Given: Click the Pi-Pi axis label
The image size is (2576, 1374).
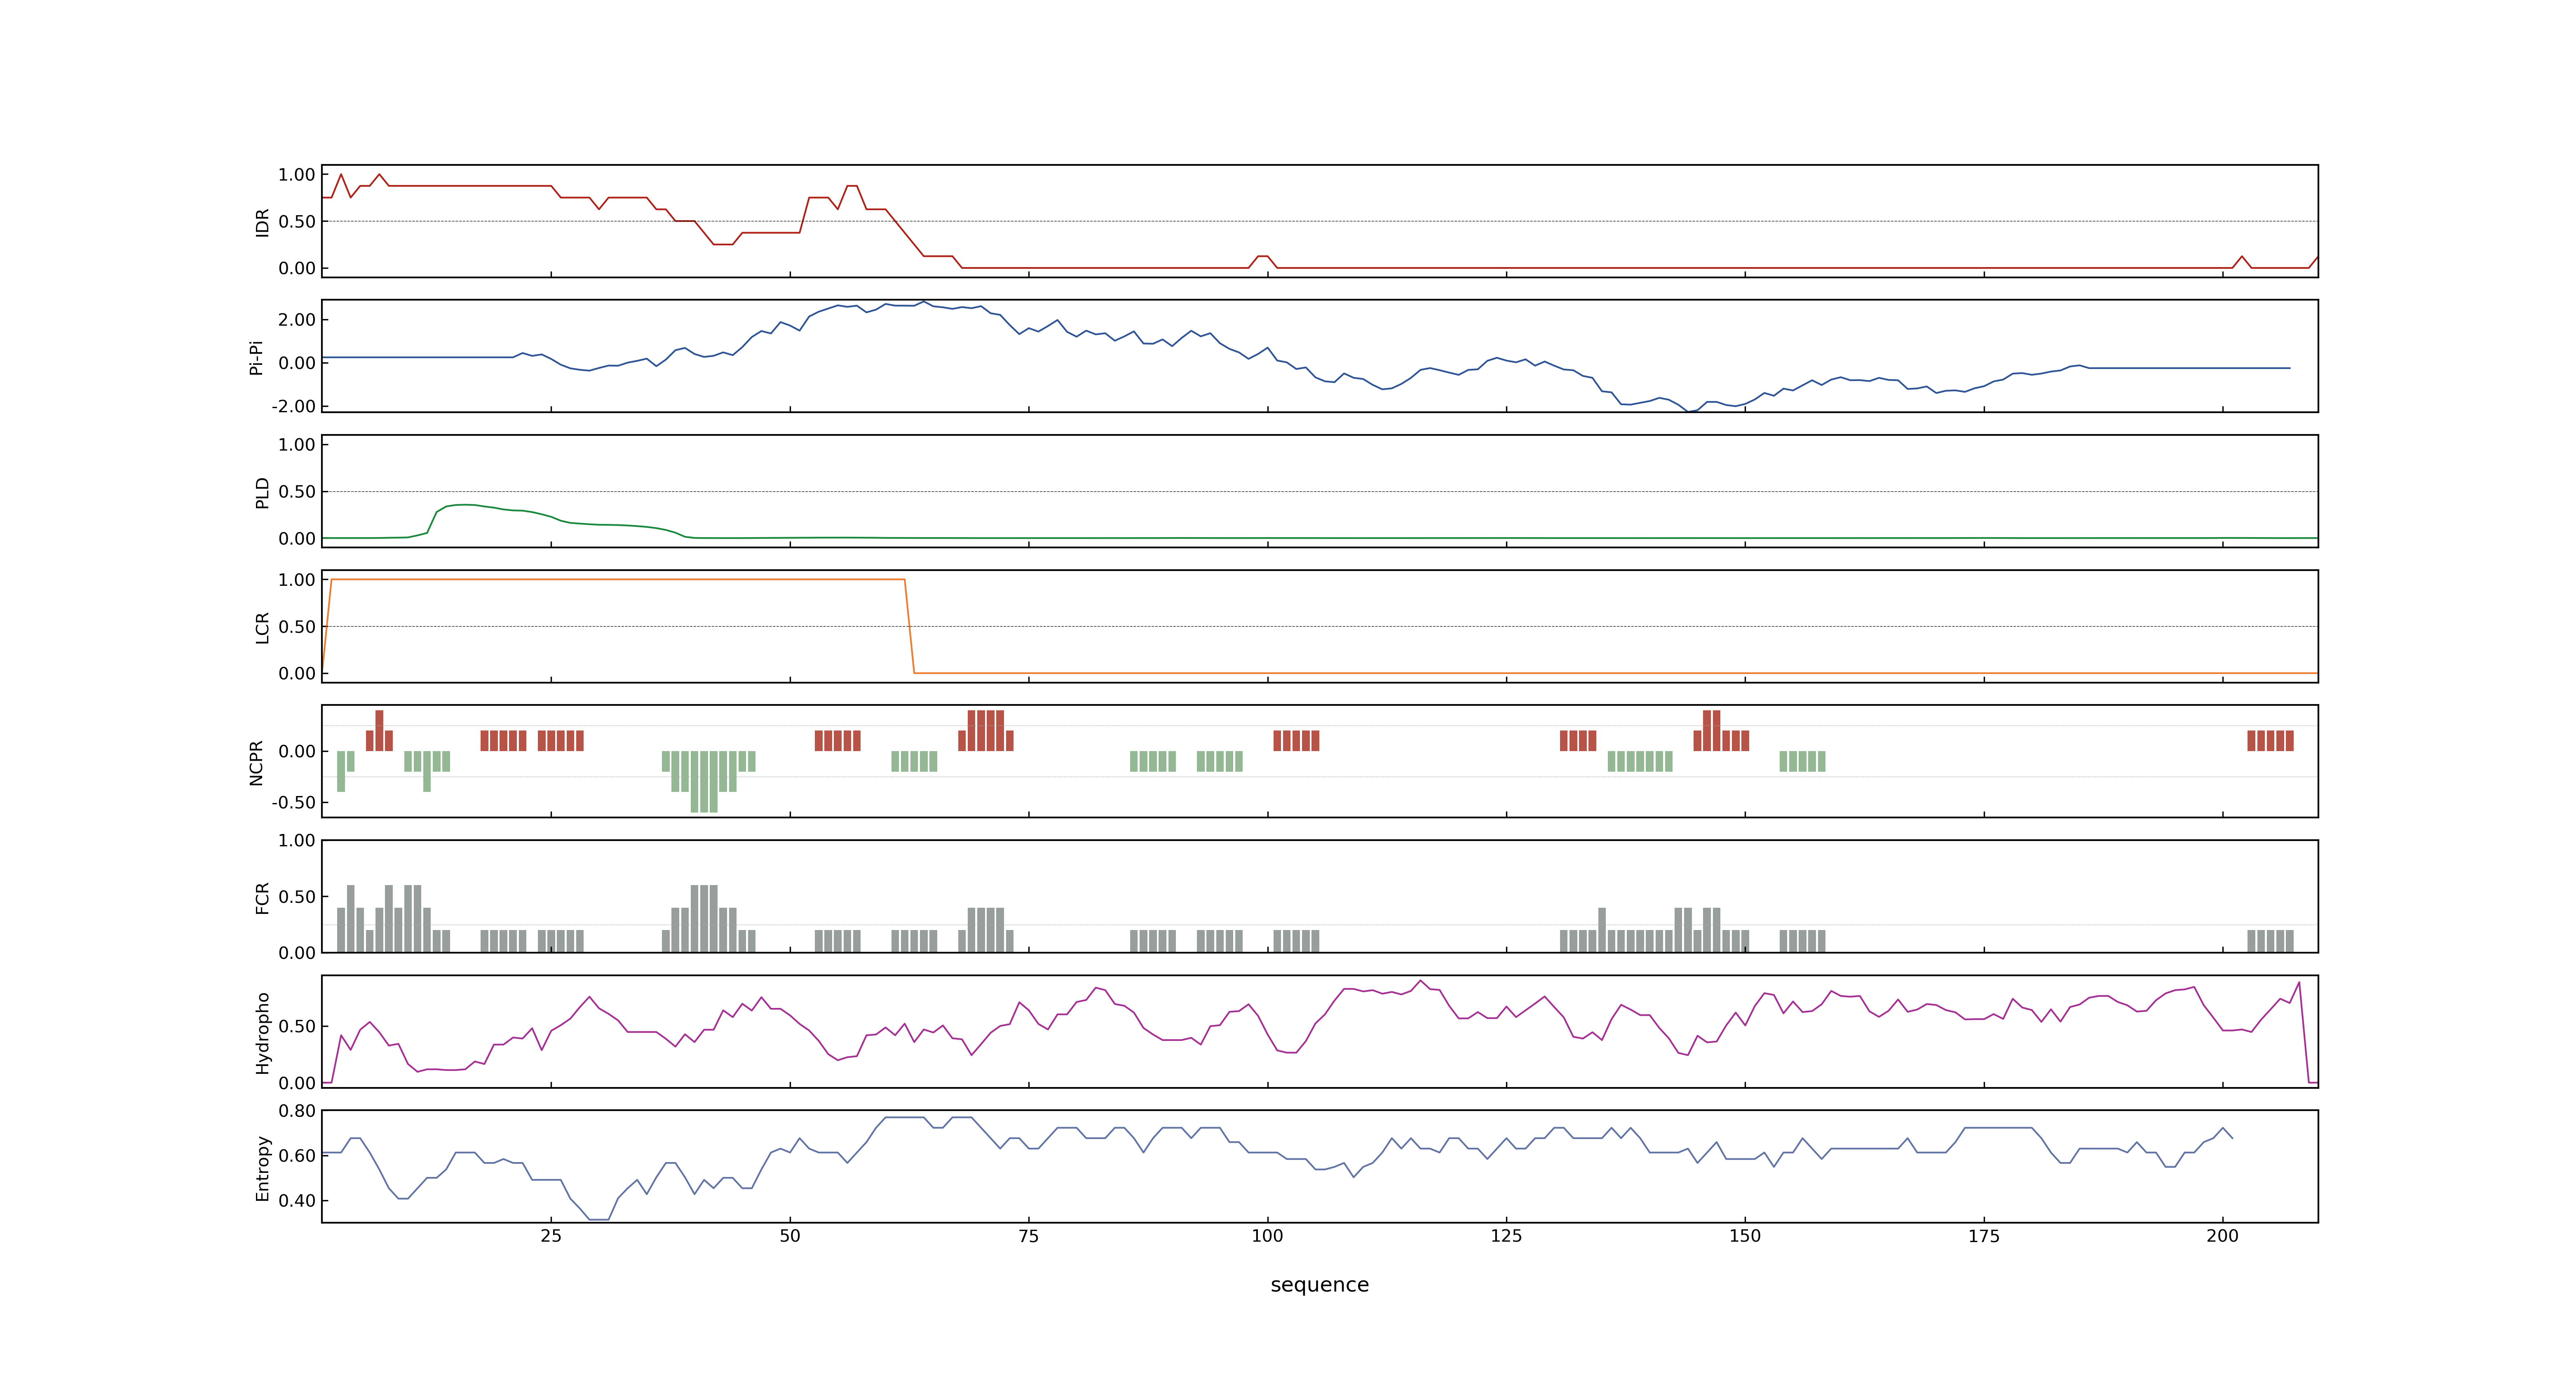Looking at the screenshot, I should coord(256,357).
